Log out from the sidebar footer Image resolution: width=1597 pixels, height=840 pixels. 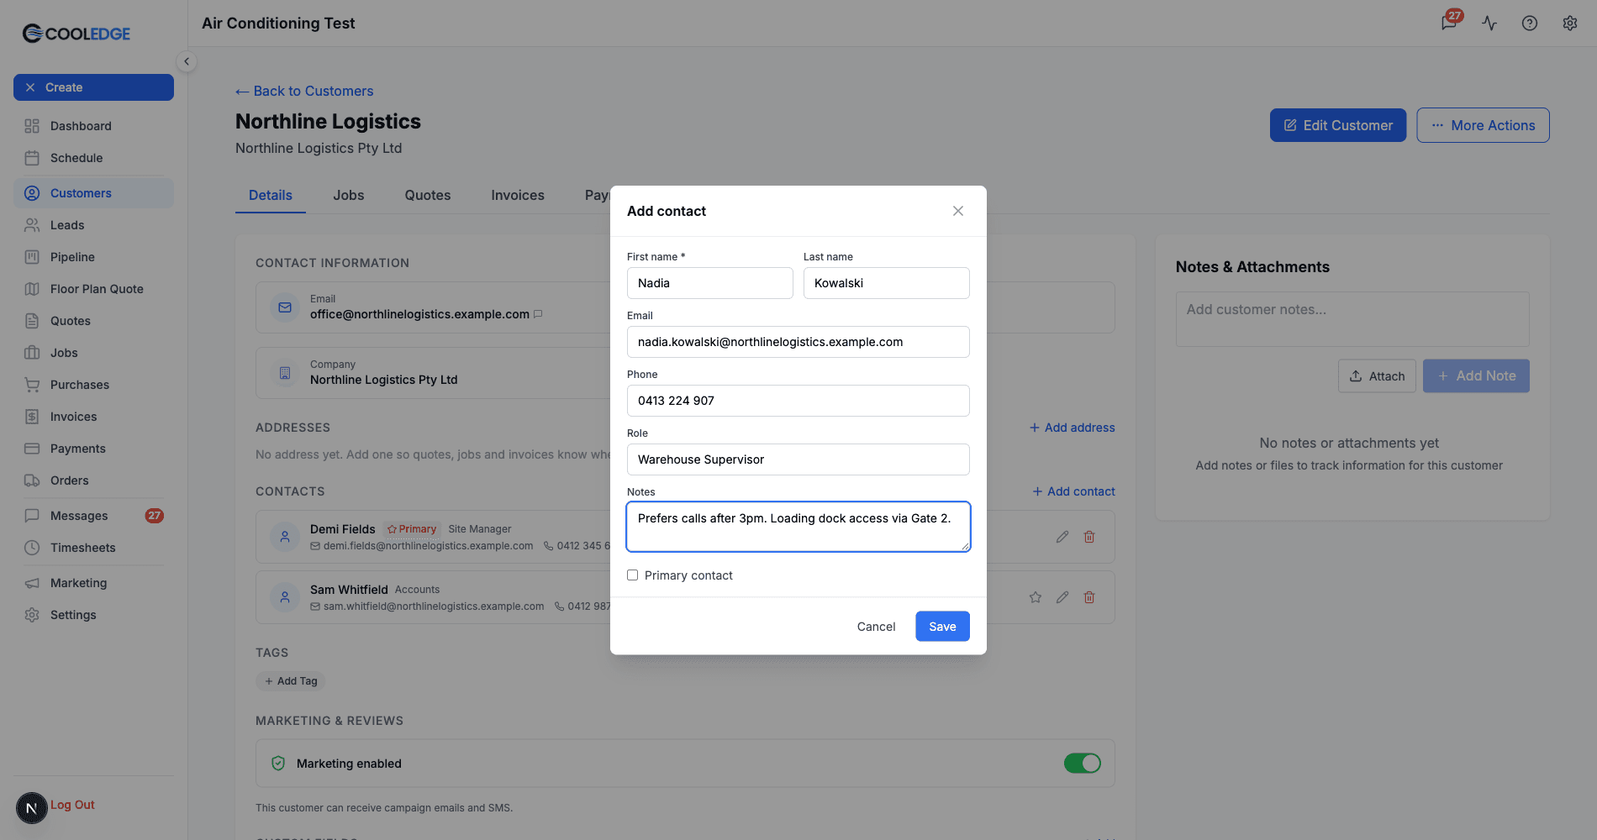click(x=72, y=805)
